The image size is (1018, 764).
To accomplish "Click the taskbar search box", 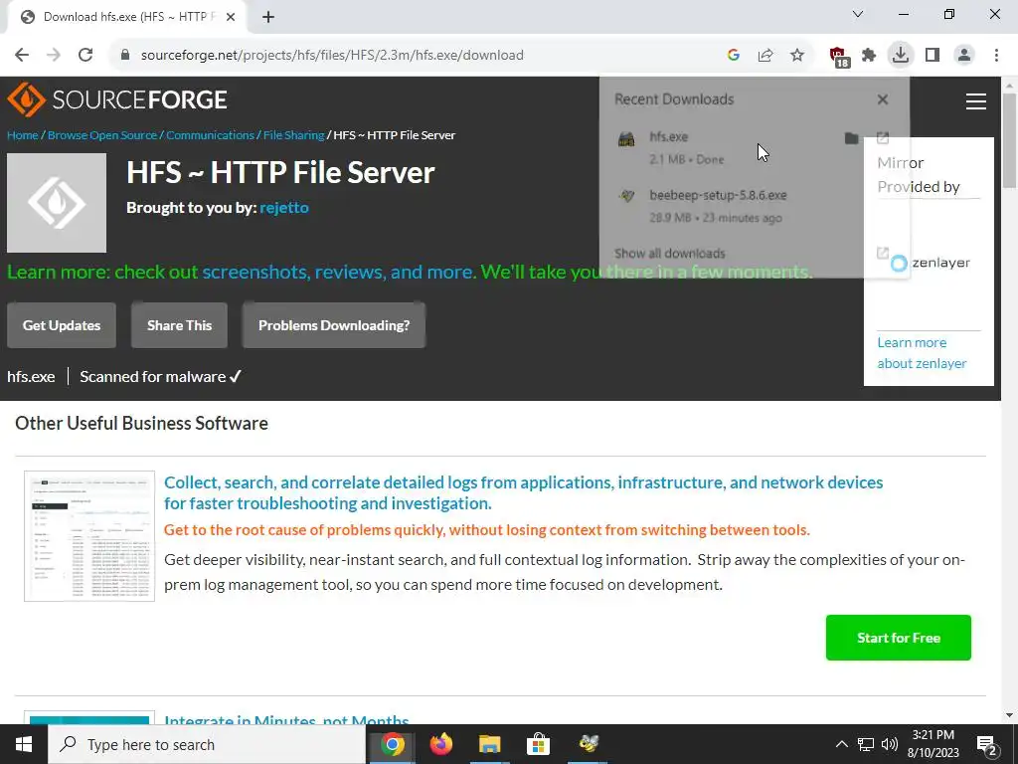I will 207,744.
